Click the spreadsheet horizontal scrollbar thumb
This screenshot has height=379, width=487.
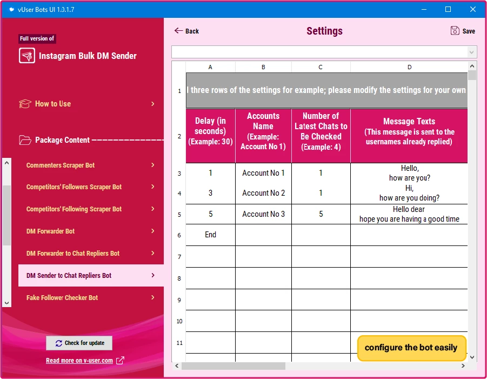click(234, 365)
